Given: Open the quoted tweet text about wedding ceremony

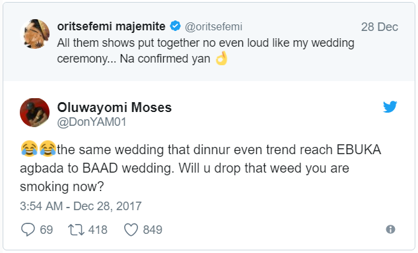Looking at the screenshot, I should pyautogui.click(x=205, y=51).
